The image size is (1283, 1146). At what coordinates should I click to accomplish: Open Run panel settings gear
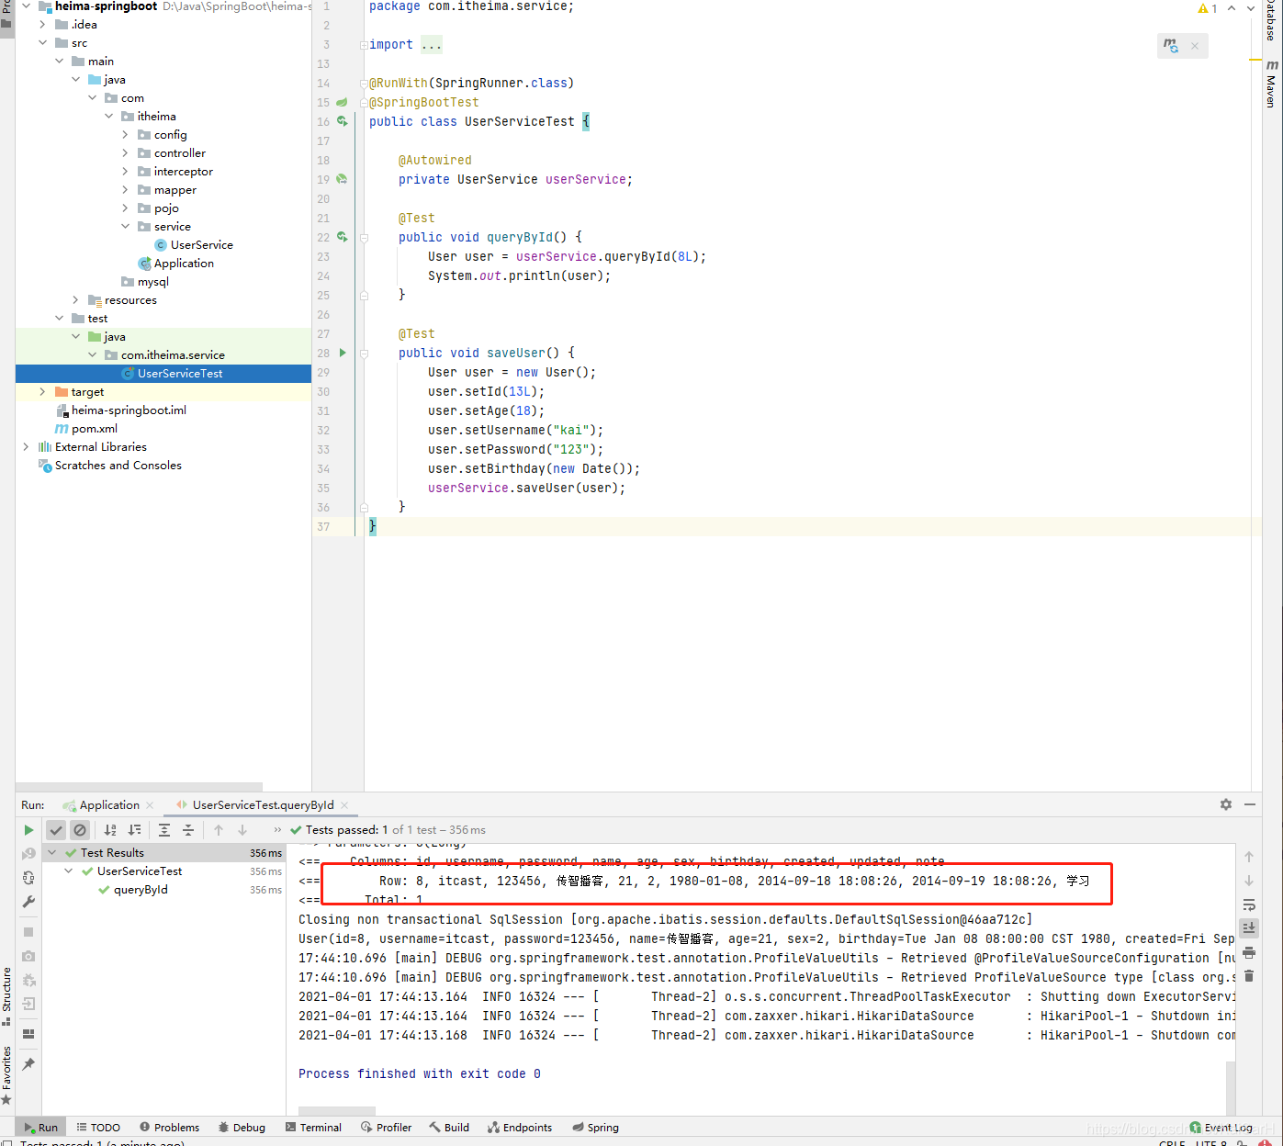(1226, 804)
